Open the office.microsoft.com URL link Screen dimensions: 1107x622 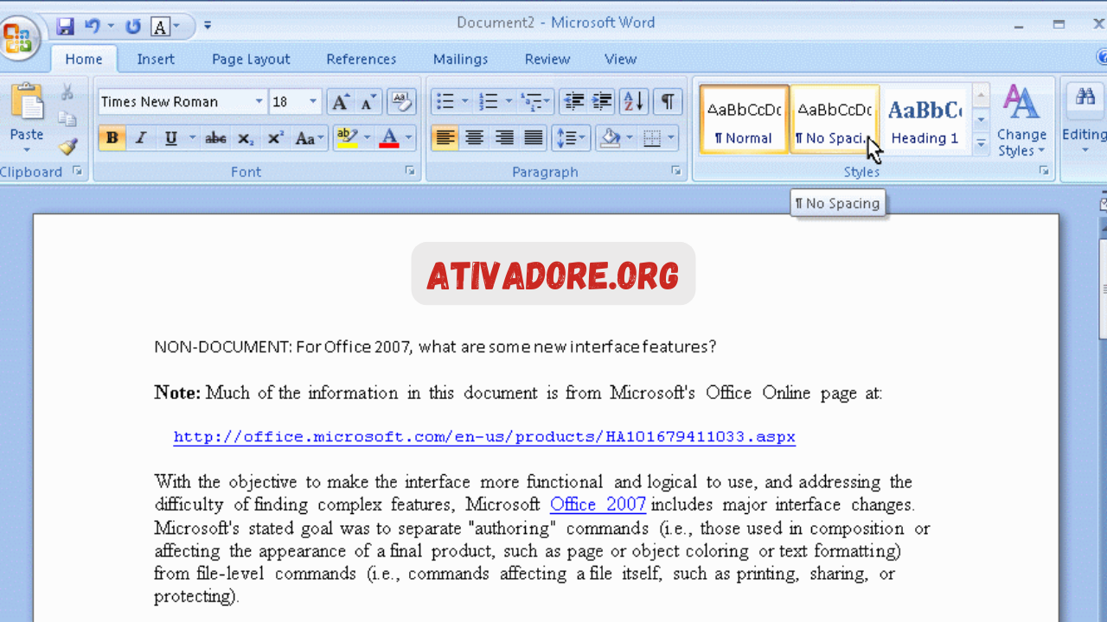pyautogui.click(x=484, y=437)
